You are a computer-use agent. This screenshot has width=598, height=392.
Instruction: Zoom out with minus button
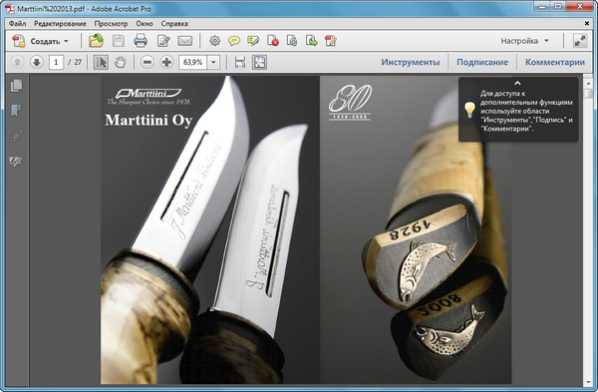pos(148,62)
